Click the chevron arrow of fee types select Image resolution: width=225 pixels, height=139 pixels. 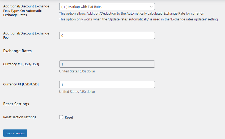pyautogui.click(x=151, y=7)
